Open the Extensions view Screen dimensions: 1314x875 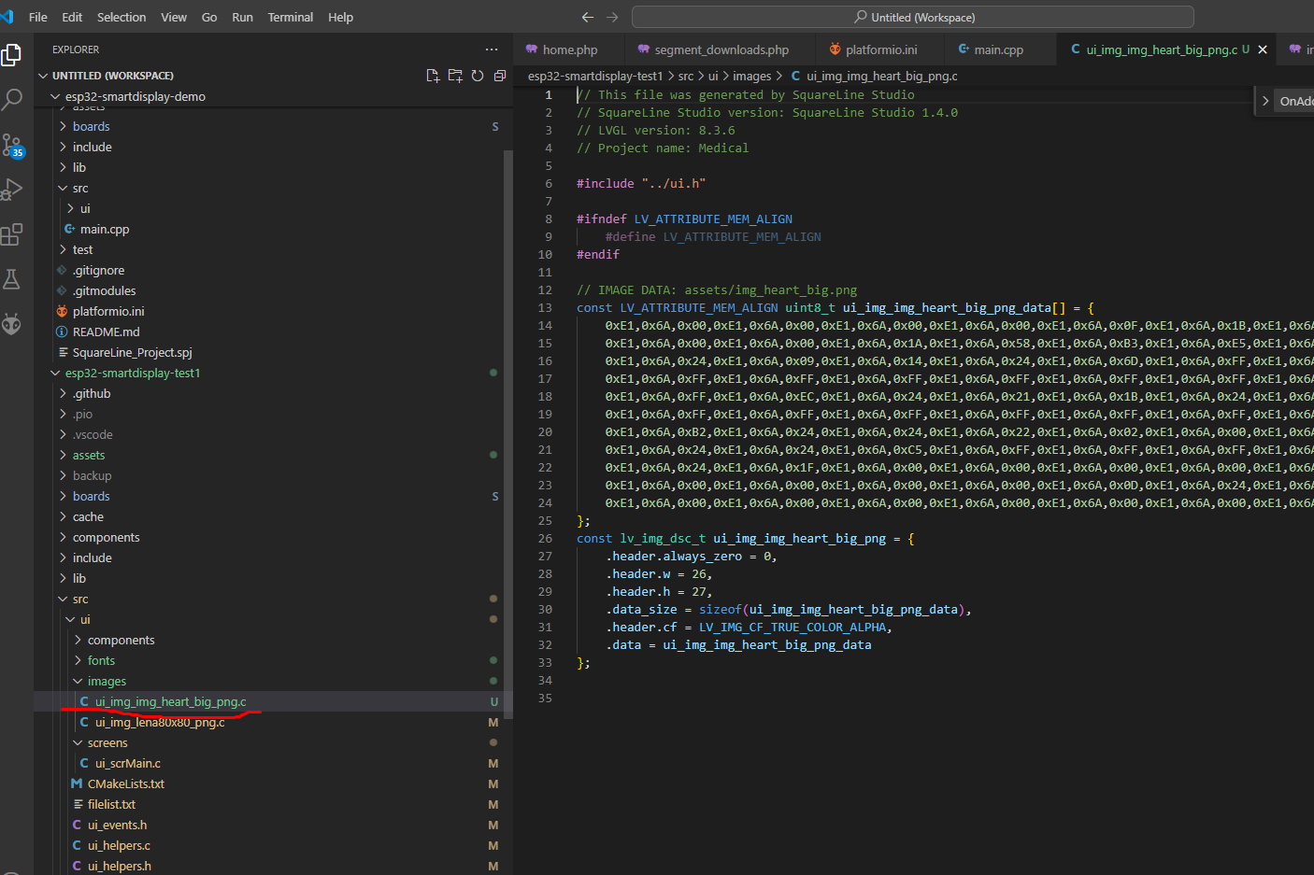coord(12,234)
